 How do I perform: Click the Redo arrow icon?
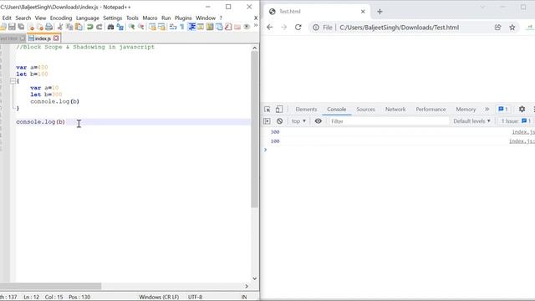pyautogui.click(x=99, y=27)
